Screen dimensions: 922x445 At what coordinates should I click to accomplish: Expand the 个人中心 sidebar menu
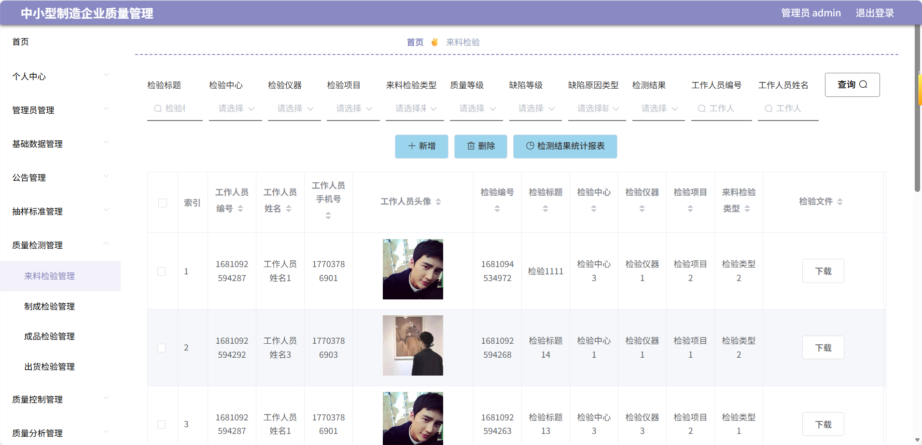click(x=60, y=76)
